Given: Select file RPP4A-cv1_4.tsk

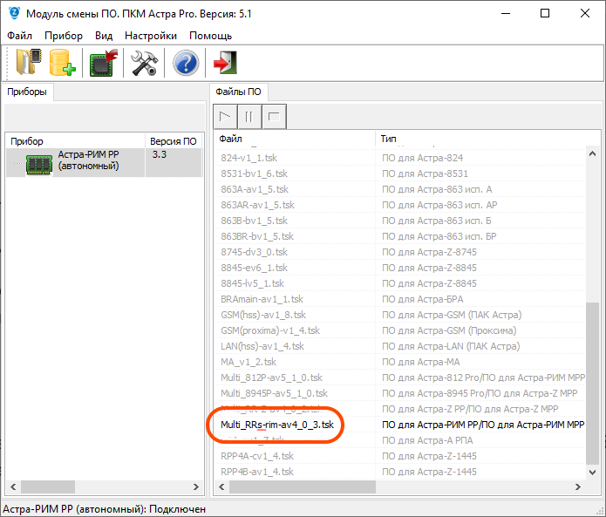Looking at the screenshot, I should pos(257,456).
